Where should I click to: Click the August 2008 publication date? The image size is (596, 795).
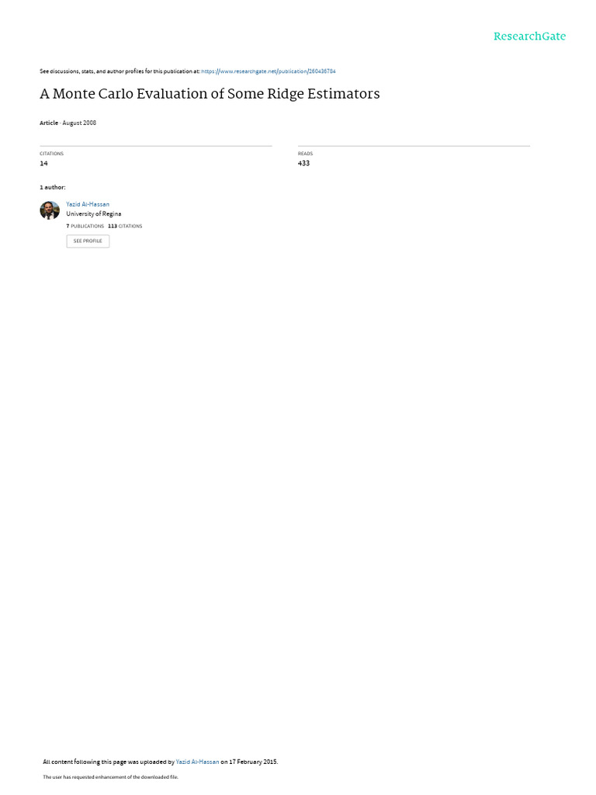(79, 123)
